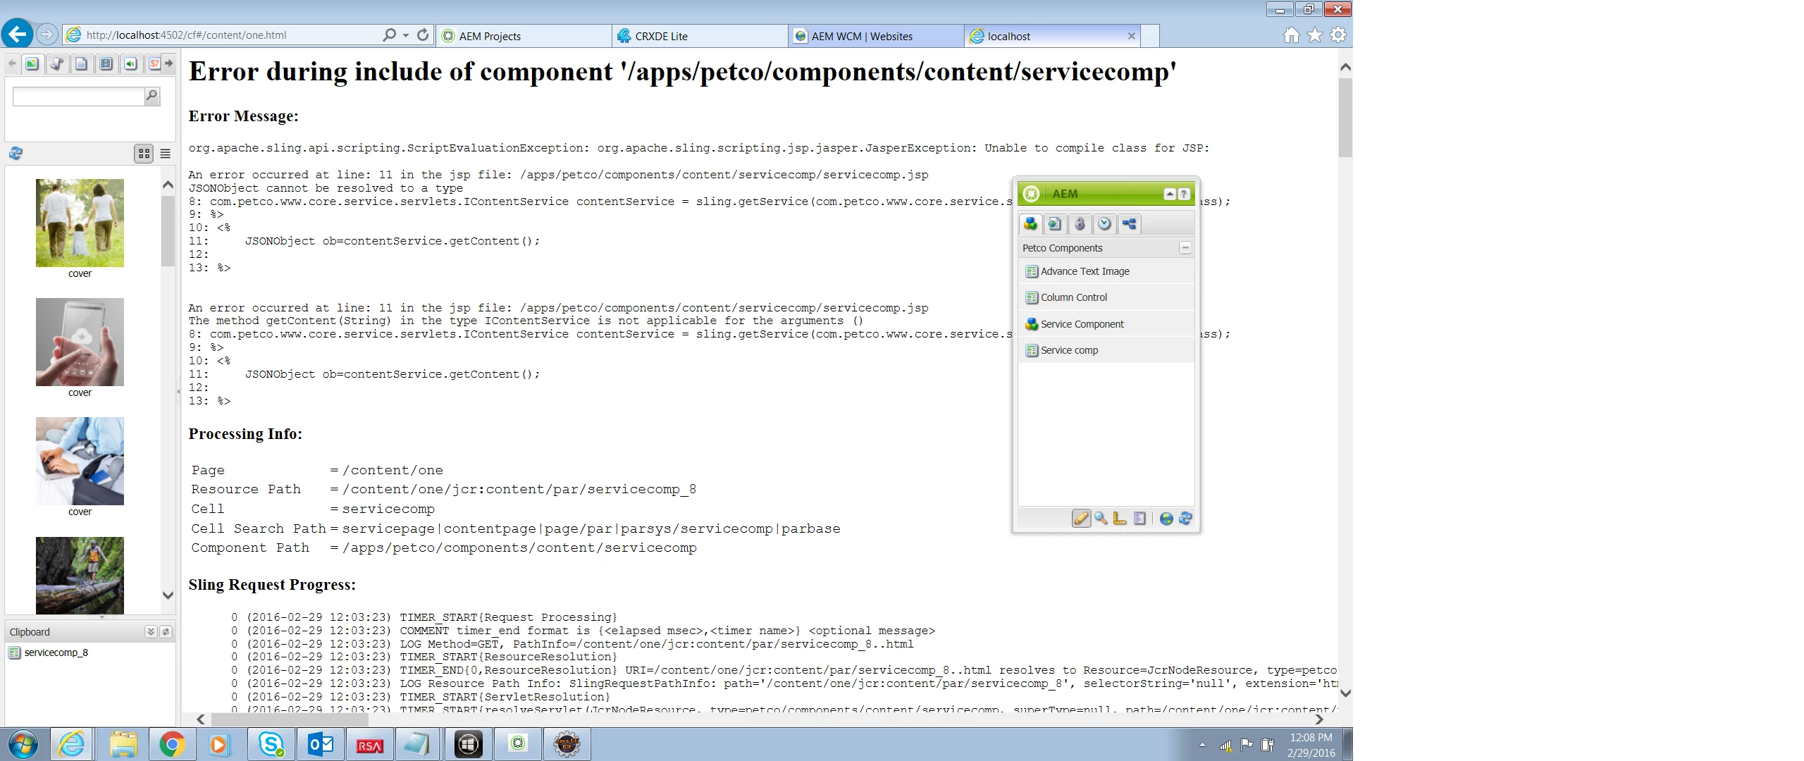Toggle Edit mode pencil in sidekick
Screen dimensions: 1804x761
point(1081,519)
